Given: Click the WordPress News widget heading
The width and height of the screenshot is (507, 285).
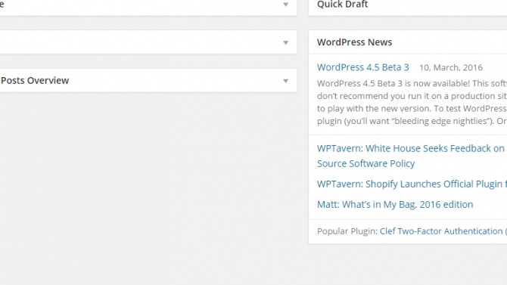Looking at the screenshot, I should 354,42.
